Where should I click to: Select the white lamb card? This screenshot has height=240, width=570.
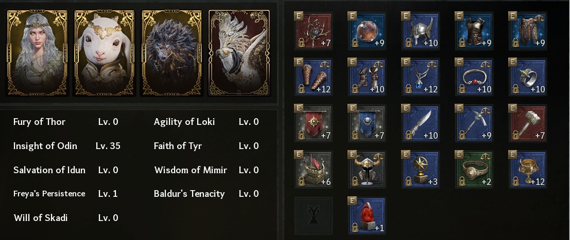click(x=103, y=53)
